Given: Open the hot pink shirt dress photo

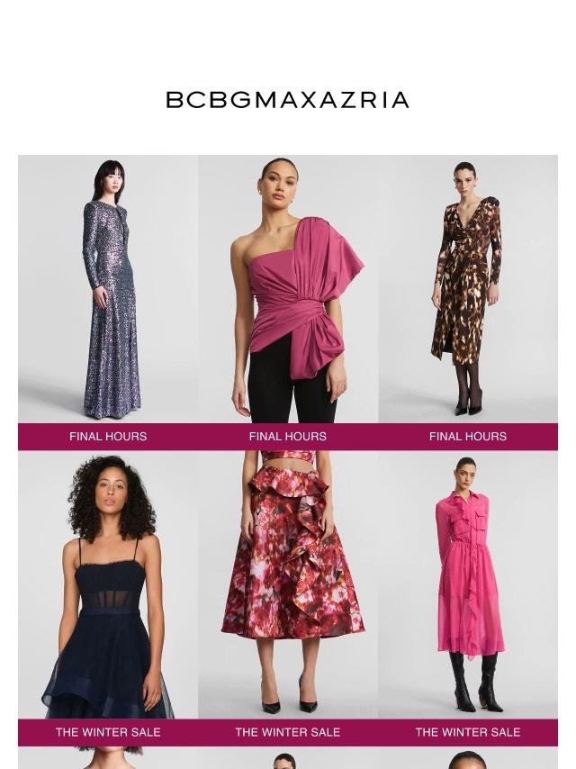Looking at the screenshot, I should coord(468,585).
